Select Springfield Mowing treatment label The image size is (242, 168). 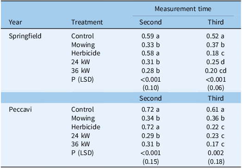83,45
